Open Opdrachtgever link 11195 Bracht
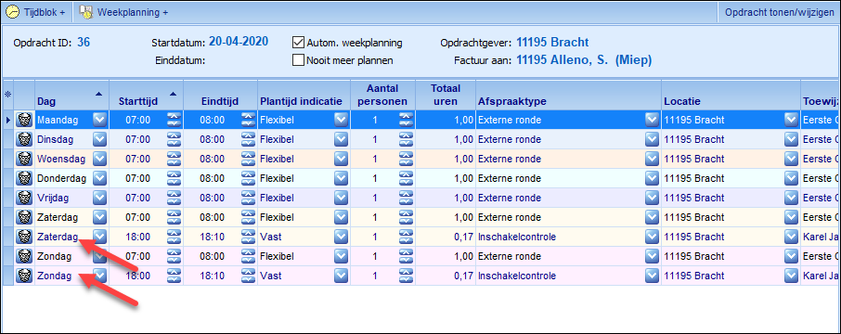The width and height of the screenshot is (841, 334). pyautogui.click(x=552, y=43)
